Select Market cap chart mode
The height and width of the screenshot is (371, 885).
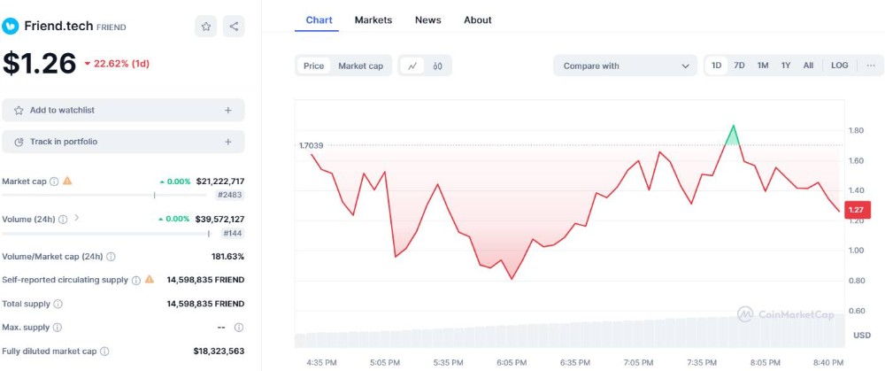[x=361, y=66]
